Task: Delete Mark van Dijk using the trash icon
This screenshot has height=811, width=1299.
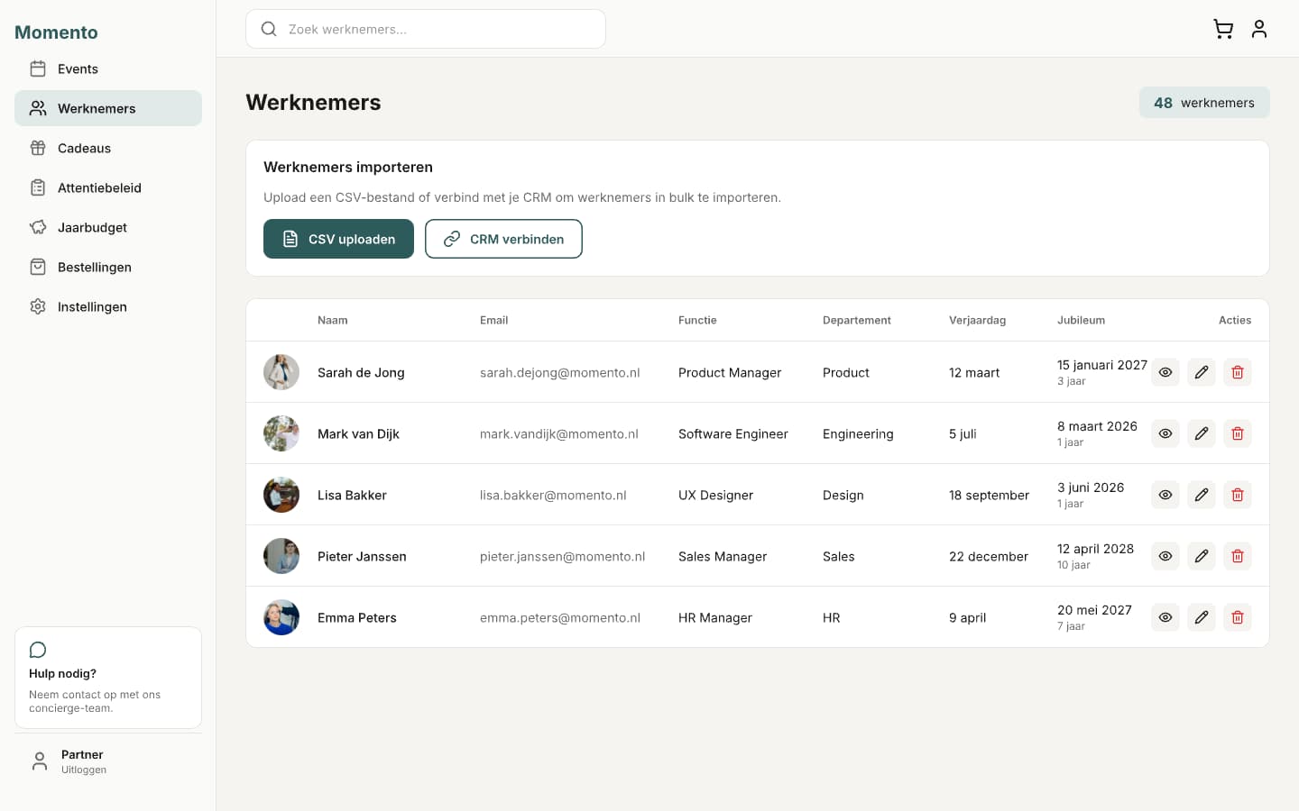Action: [x=1237, y=433]
